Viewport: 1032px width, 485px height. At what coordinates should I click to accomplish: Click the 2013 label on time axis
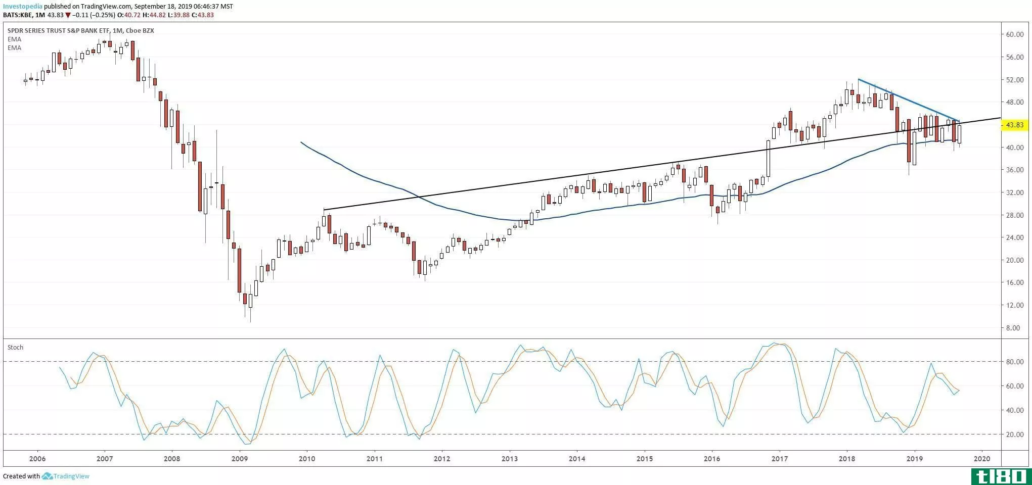coord(510,459)
